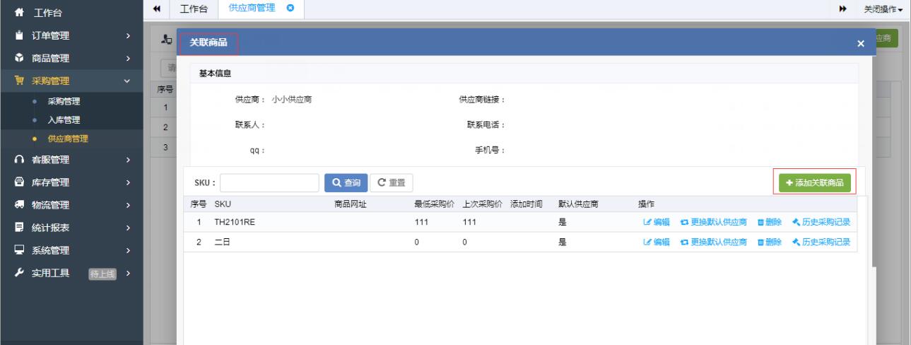Image resolution: width=911 pixels, height=345 pixels.
Task: Select 供应商管理 submenu item
Action: [68, 138]
